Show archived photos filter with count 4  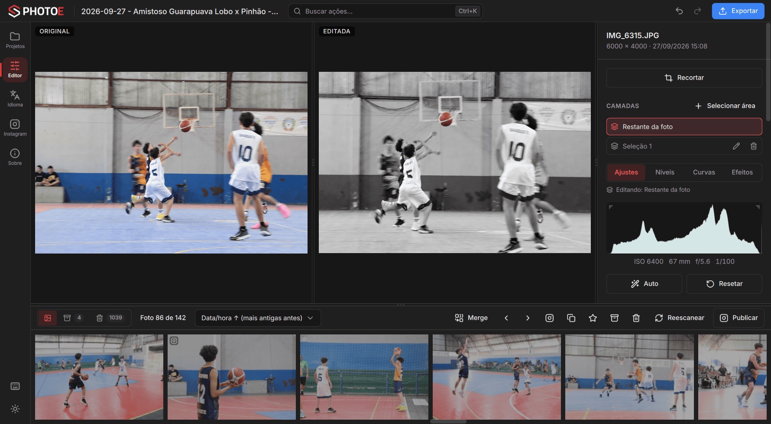[x=73, y=318]
